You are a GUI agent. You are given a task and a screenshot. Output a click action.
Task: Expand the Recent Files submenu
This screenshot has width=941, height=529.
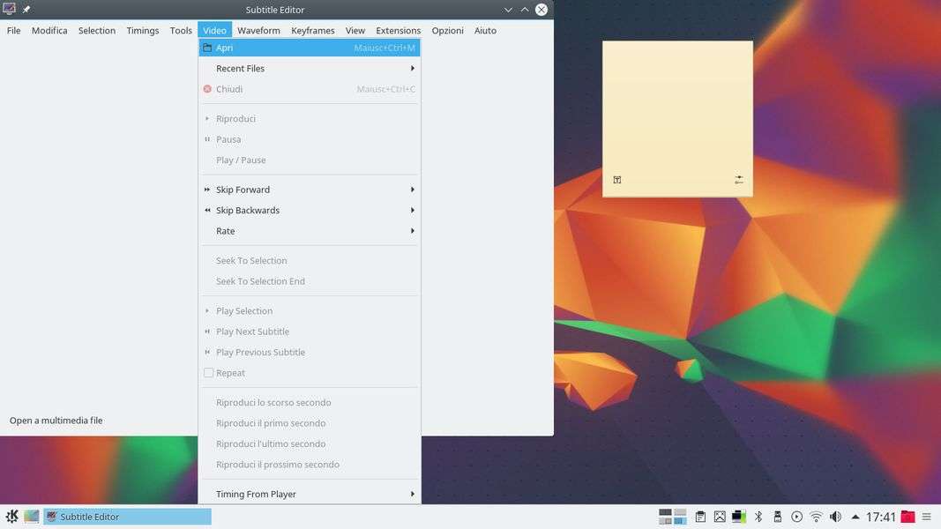click(309, 69)
